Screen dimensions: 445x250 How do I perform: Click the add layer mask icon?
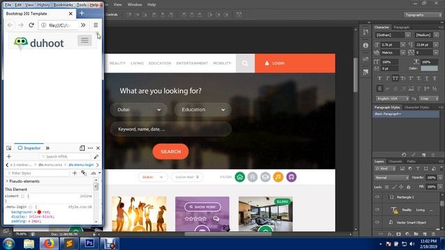click(x=398, y=234)
